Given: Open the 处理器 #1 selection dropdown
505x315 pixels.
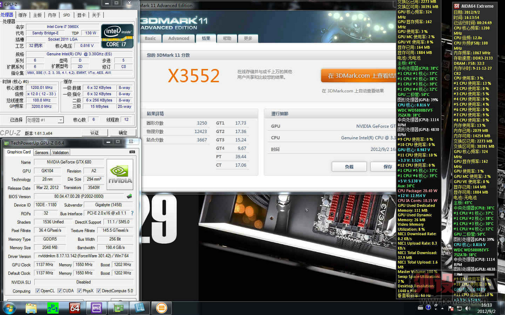Looking at the screenshot, I should tap(45, 120).
